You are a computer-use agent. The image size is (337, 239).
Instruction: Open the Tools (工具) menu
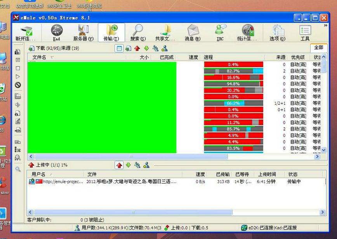tap(305, 33)
